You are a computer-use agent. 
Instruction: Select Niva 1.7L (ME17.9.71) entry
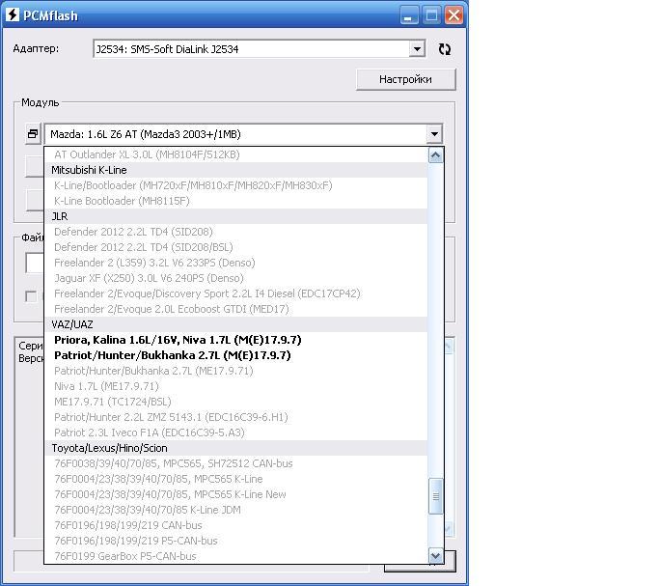235,386
